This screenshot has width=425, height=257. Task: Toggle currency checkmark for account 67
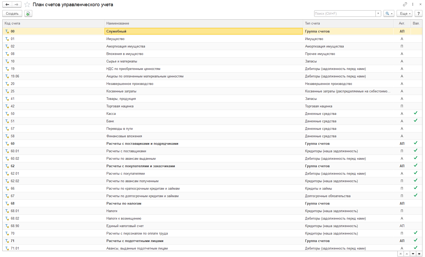(x=415, y=195)
